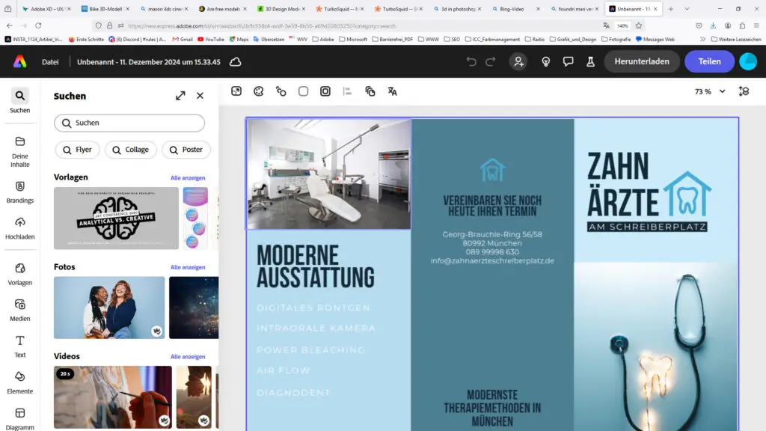Select the Poster search suggestion
The width and height of the screenshot is (766, 431).
click(186, 150)
